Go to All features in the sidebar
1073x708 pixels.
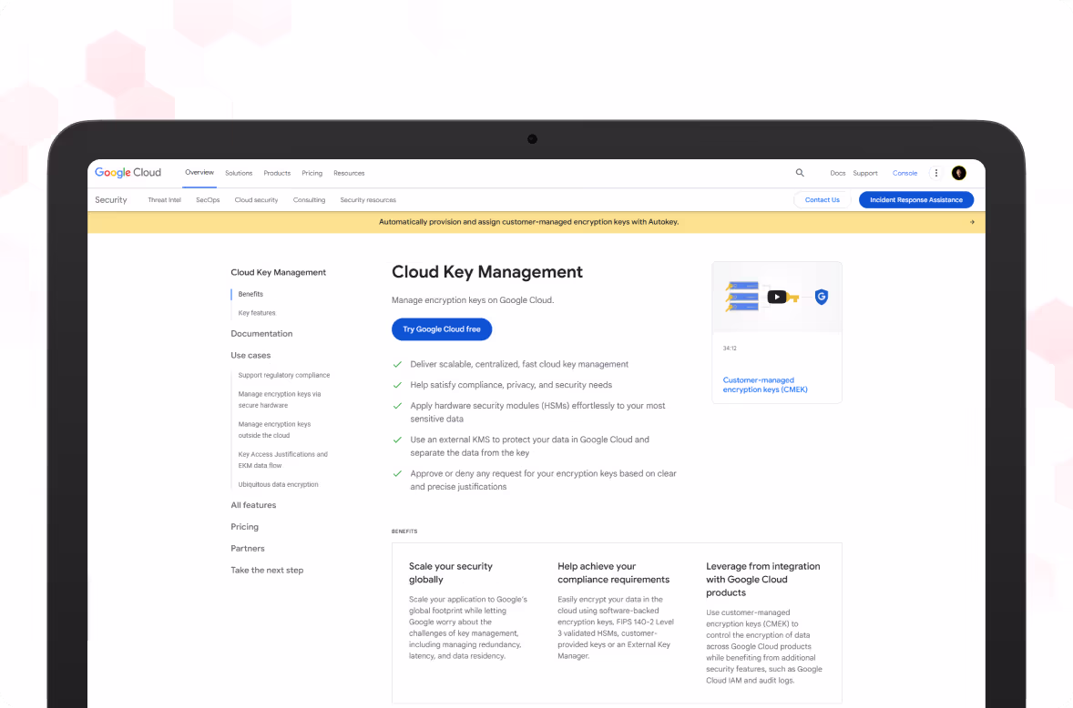pos(253,505)
